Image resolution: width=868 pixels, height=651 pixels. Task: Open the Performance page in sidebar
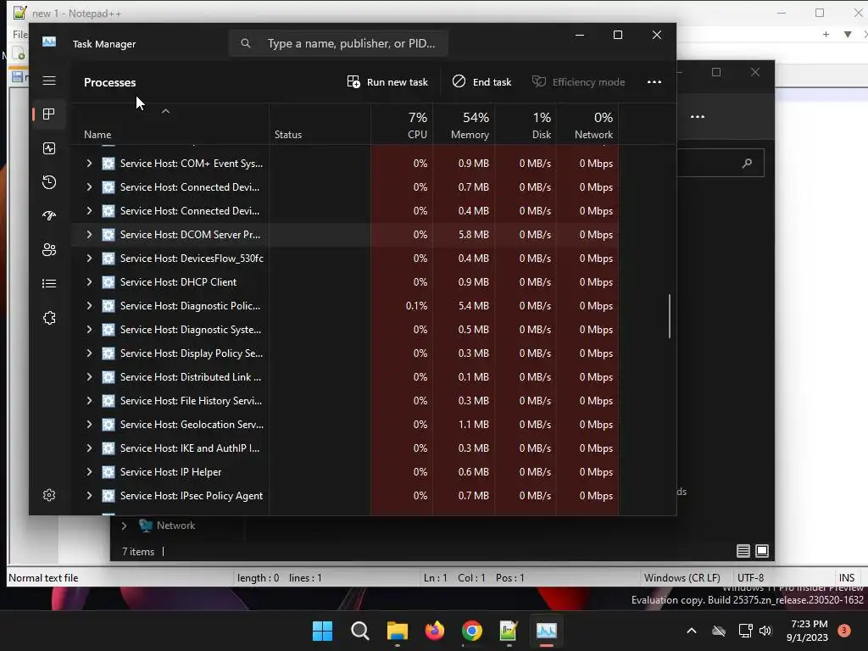point(48,148)
